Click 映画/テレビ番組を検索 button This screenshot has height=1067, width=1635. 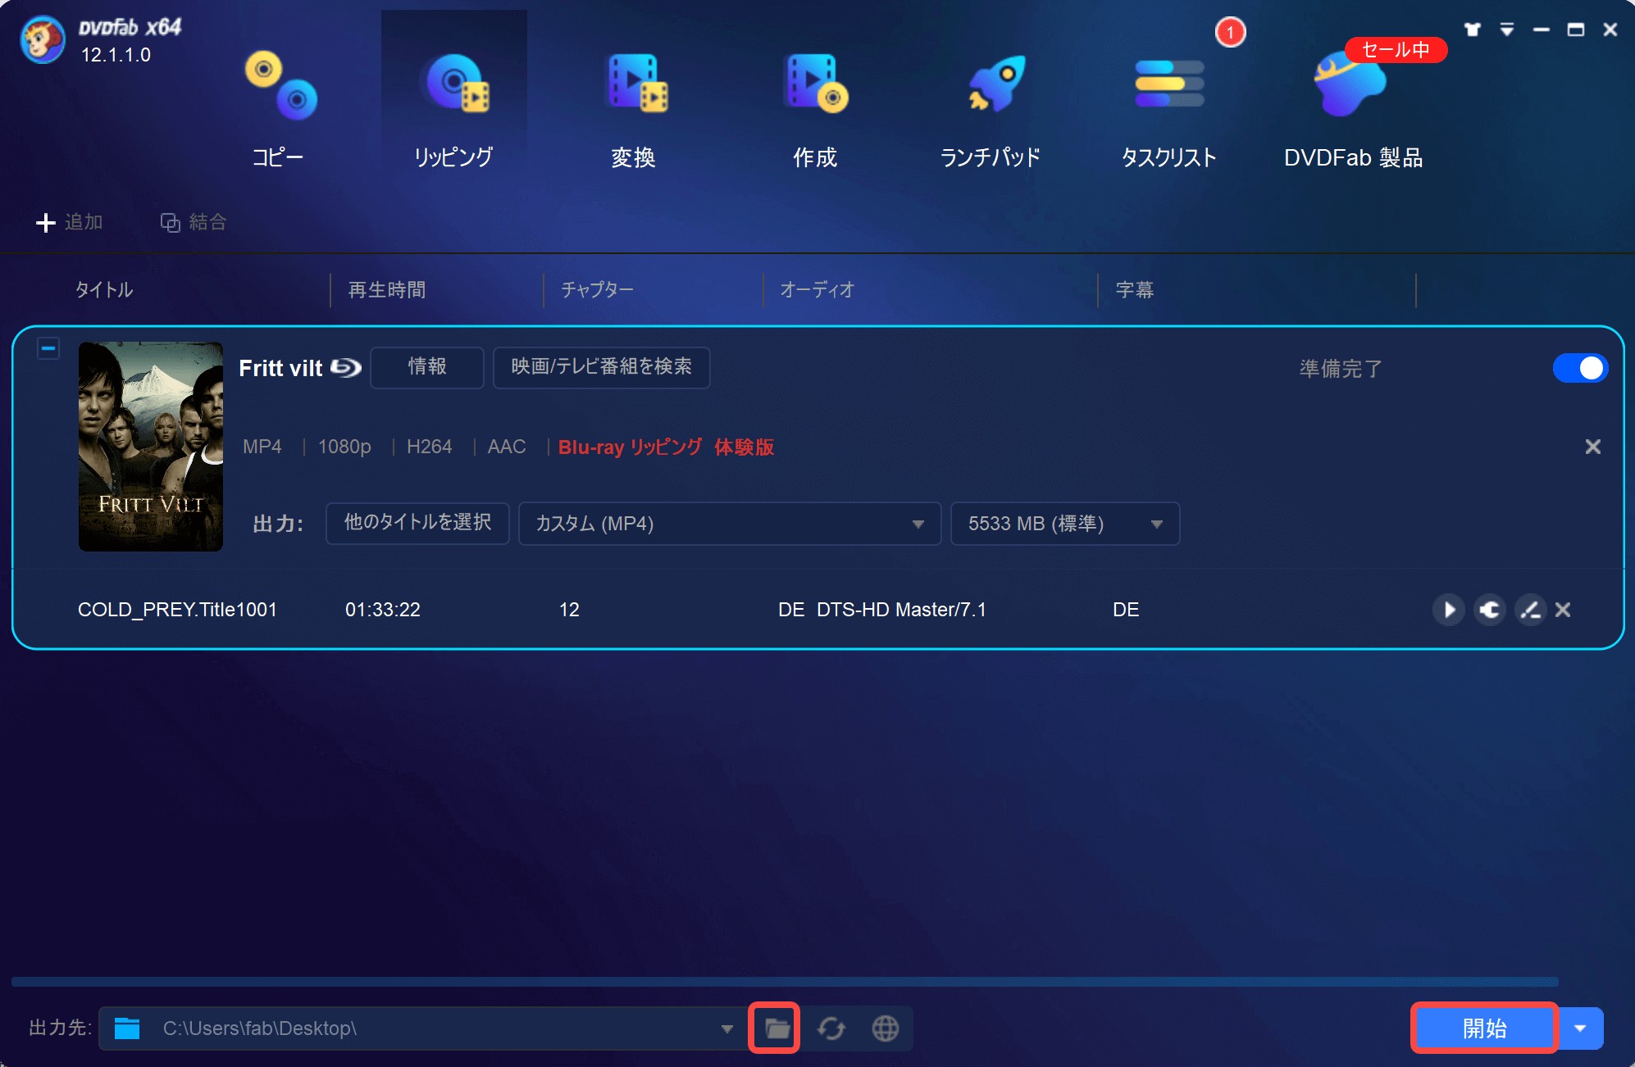(x=601, y=367)
